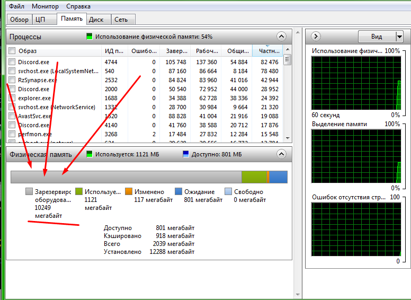The height and width of the screenshot is (300, 411).
Task: Select the Память tab
Action: (x=72, y=19)
